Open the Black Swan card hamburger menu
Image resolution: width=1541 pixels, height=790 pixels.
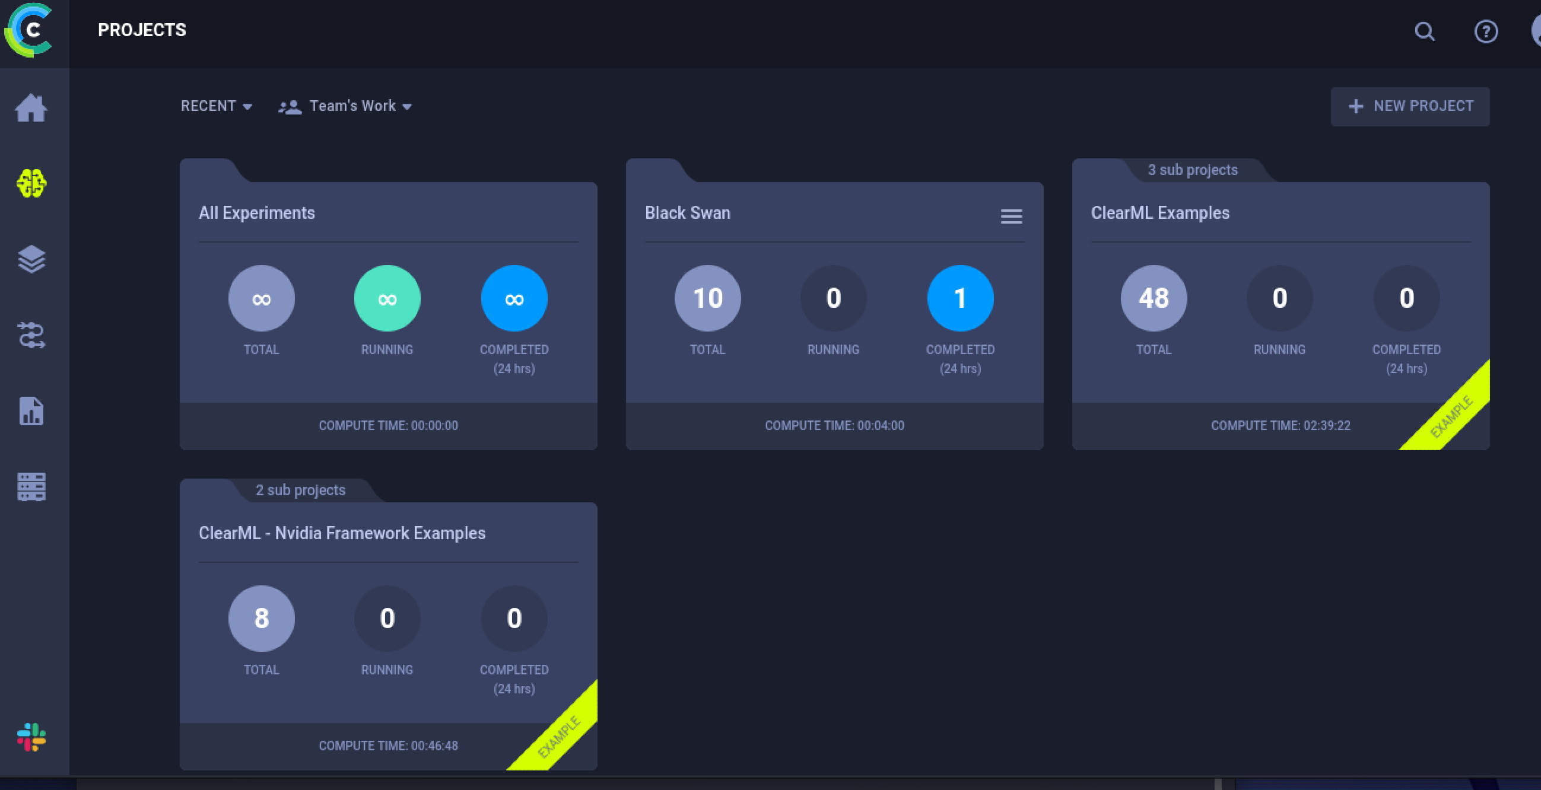[1011, 216]
